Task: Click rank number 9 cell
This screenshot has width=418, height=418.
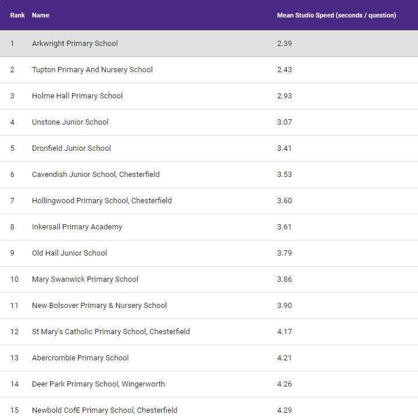Action: pos(12,253)
